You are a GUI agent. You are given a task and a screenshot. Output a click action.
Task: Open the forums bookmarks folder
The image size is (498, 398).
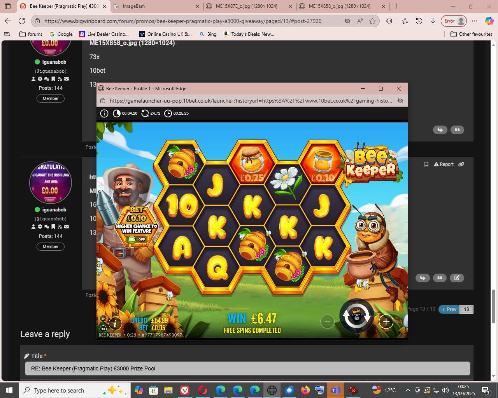[31, 34]
